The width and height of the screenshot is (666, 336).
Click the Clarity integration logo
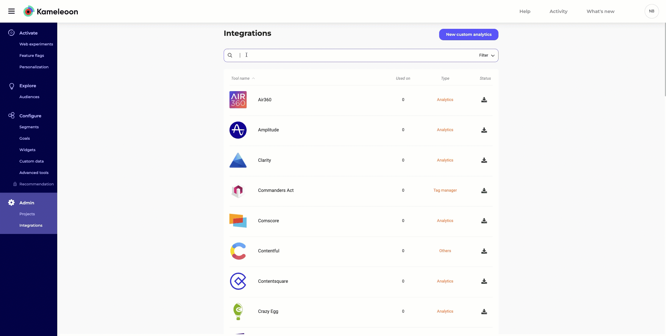tap(238, 160)
